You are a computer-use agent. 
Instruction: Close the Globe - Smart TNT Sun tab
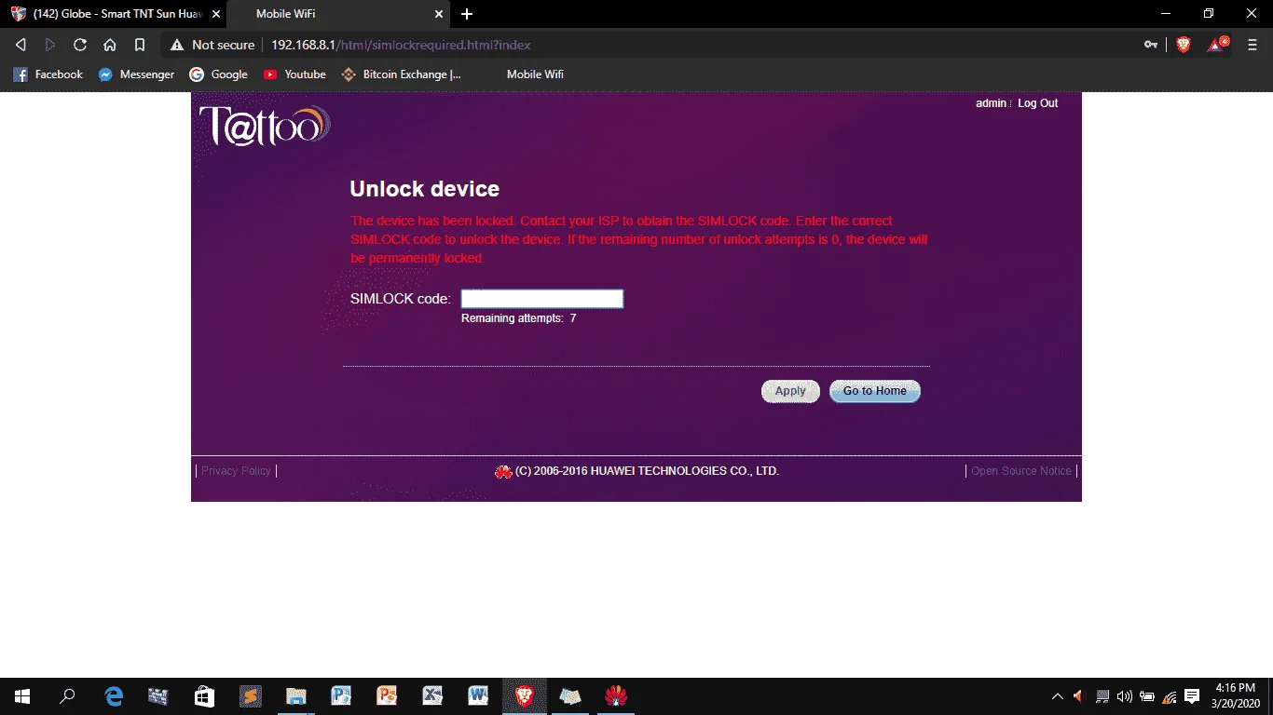click(216, 14)
